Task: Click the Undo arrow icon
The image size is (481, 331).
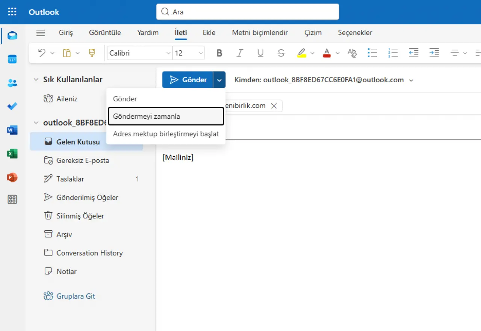Action: [42, 53]
